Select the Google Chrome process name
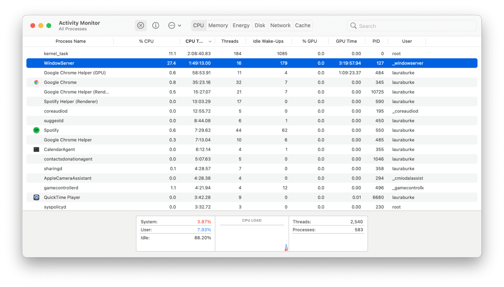Screen dimensions: 504x287 60,82
